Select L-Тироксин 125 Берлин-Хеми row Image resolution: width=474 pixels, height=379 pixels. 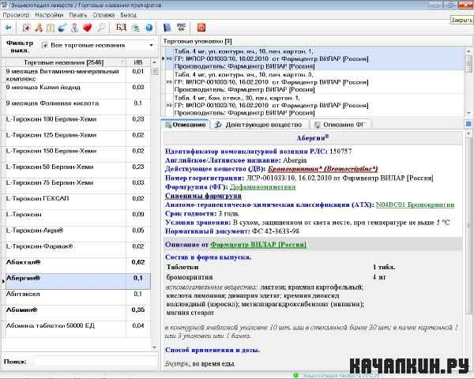[x=77, y=138]
